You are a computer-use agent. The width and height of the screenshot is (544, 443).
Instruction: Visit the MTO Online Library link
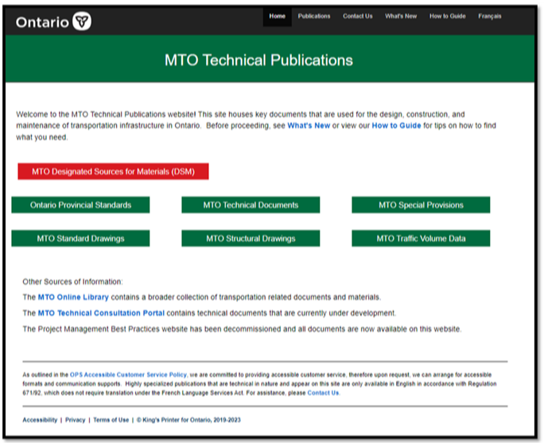tap(73, 297)
